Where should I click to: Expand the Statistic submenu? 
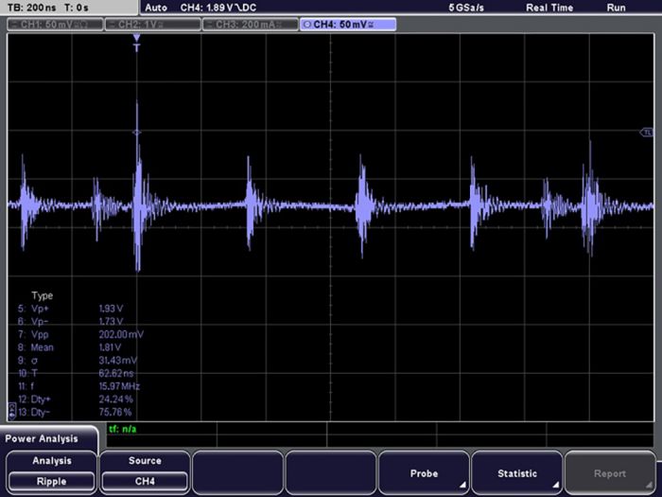tap(516, 472)
